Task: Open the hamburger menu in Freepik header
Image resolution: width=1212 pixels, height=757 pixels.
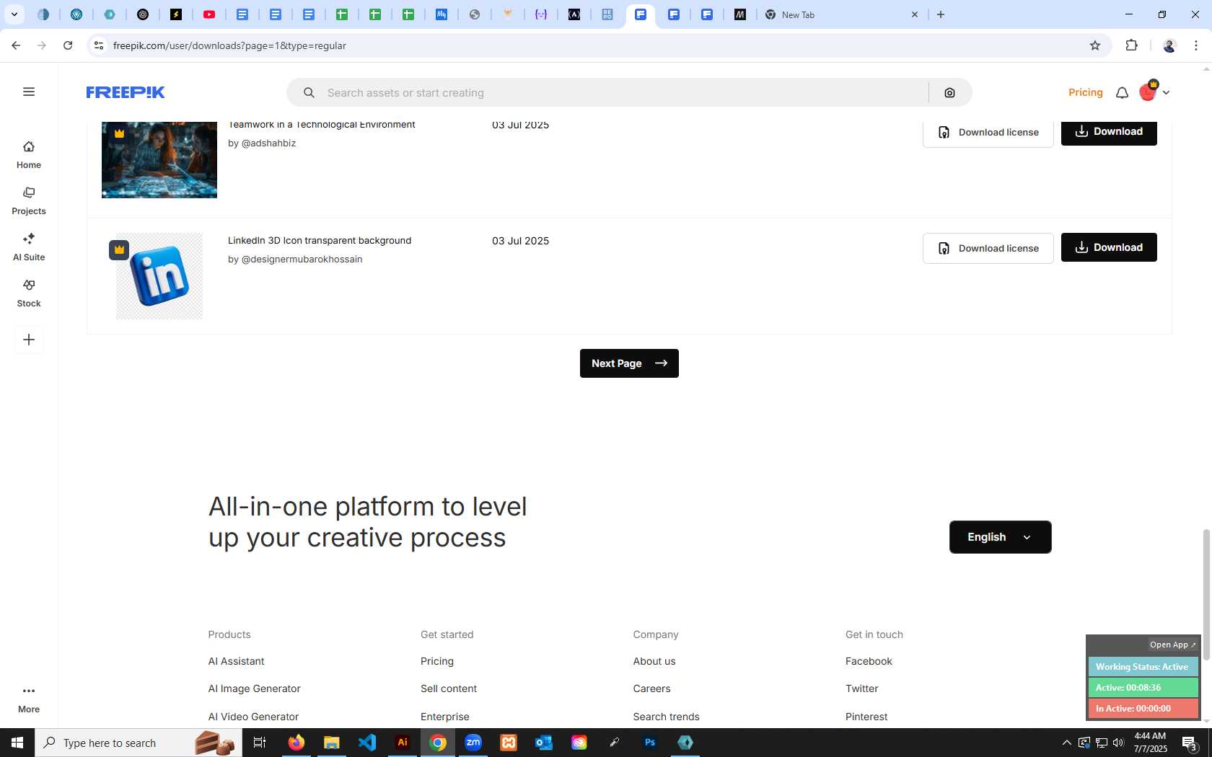Action: click(x=29, y=92)
